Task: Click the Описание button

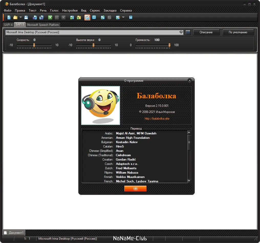Action: point(206,32)
